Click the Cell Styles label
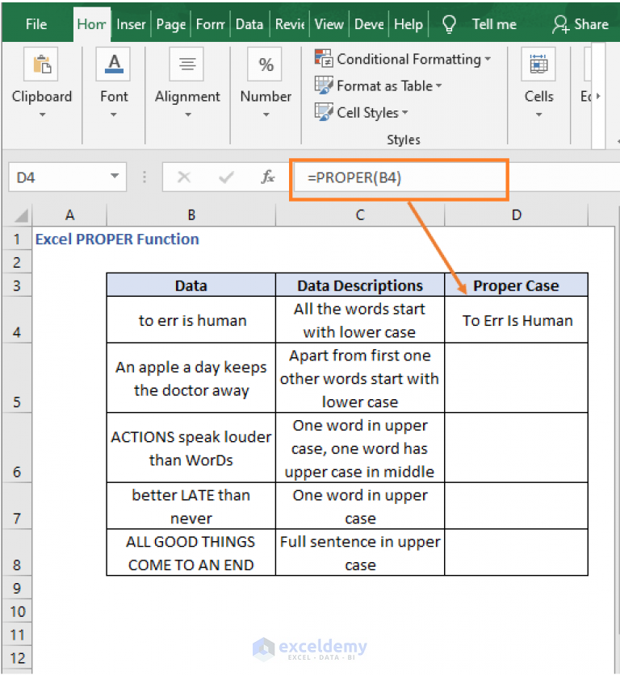This screenshot has height=675, width=620. click(x=367, y=112)
